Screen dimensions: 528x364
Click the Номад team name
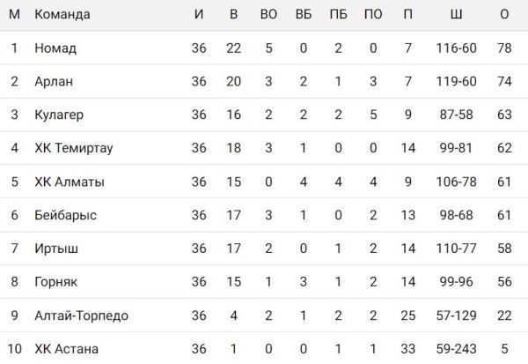(55, 48)
